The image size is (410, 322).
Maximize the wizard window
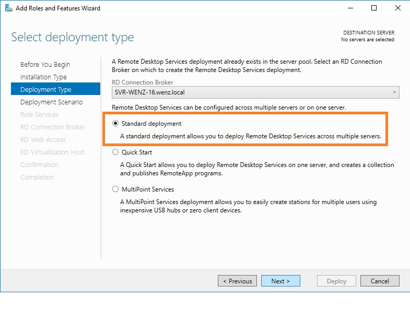pos(374,8)
